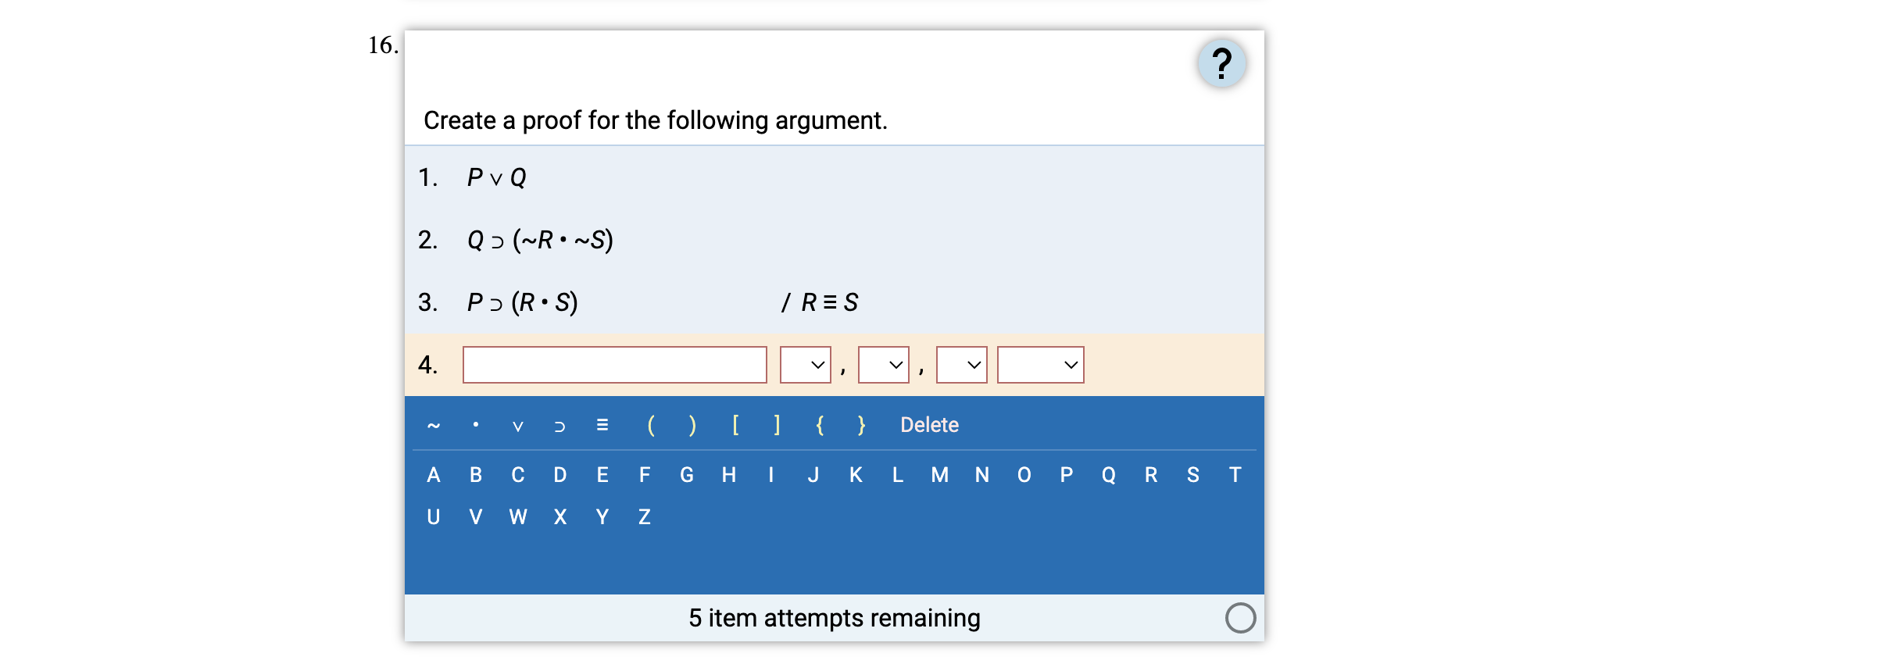Open the second line-number dropdown

point(883,364)
